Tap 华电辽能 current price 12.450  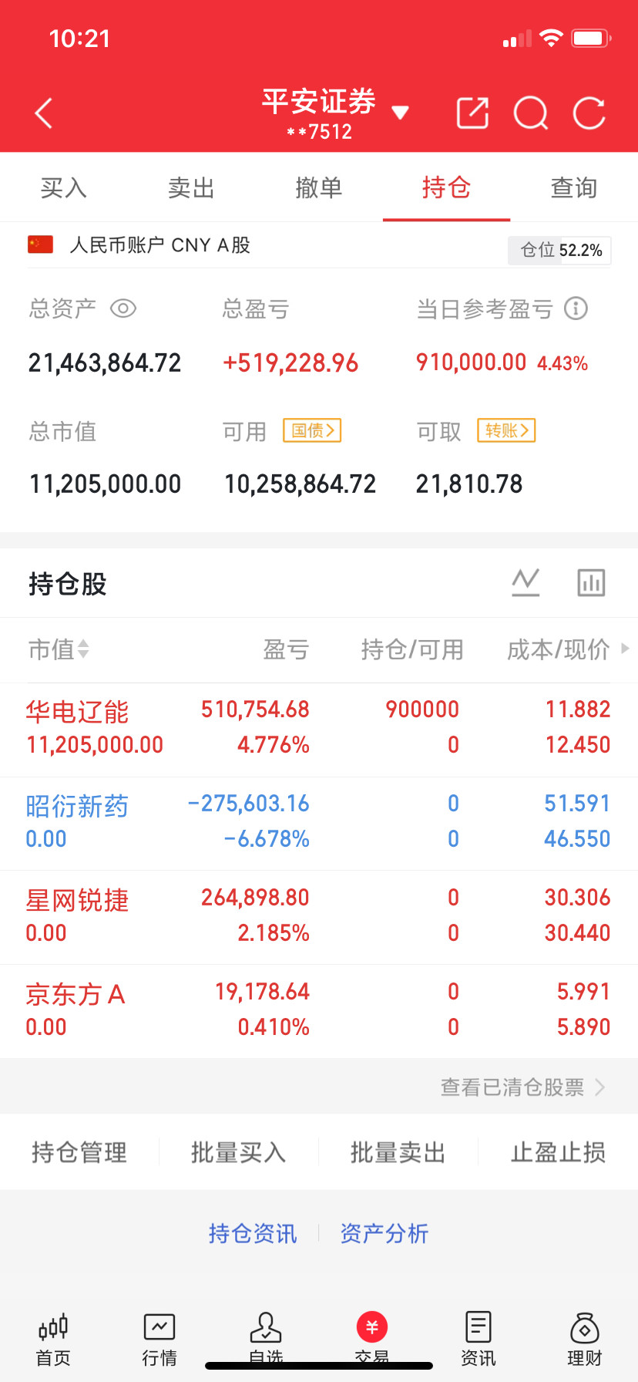point(578,745)
